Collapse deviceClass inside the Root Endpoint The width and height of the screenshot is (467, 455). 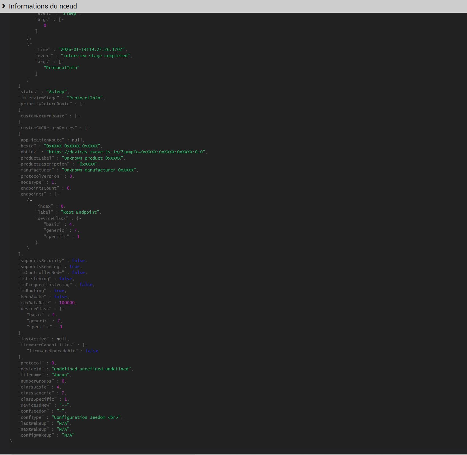pyautogui.click(x=80, y=218)
